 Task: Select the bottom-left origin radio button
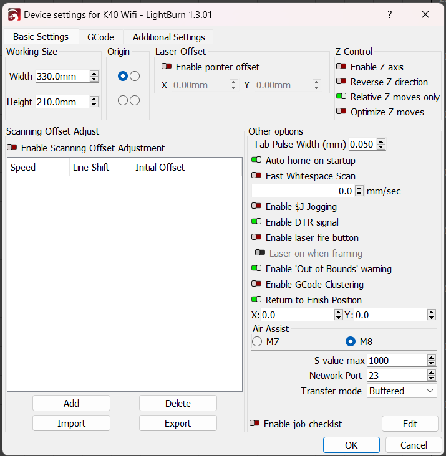123,101
